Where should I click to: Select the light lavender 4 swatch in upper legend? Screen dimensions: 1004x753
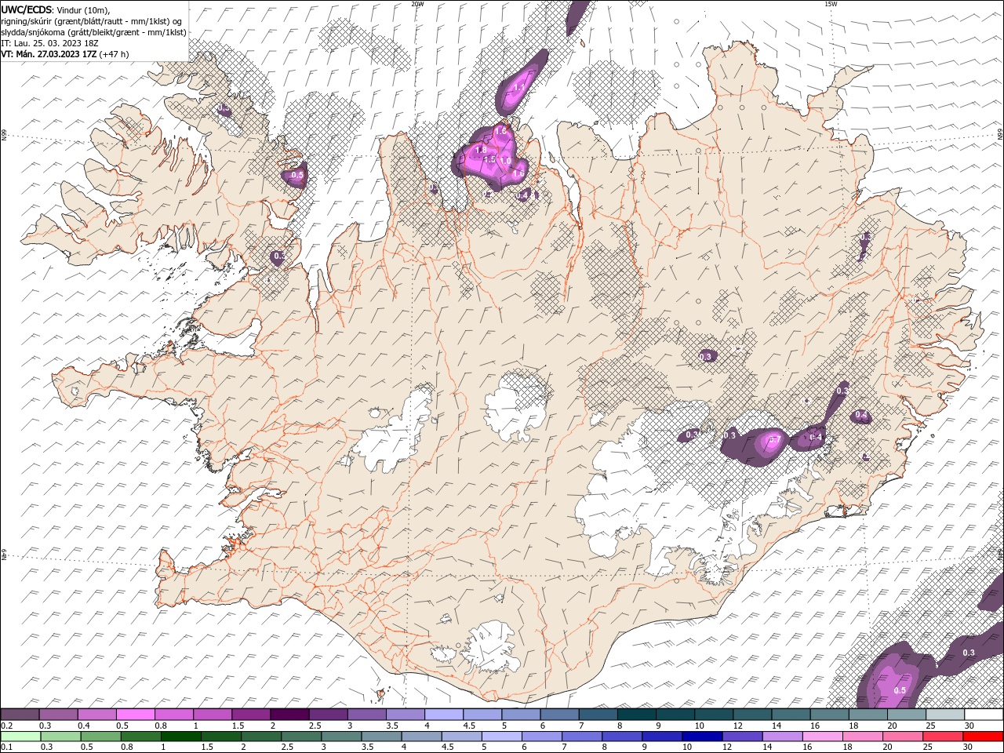[444, 715]
